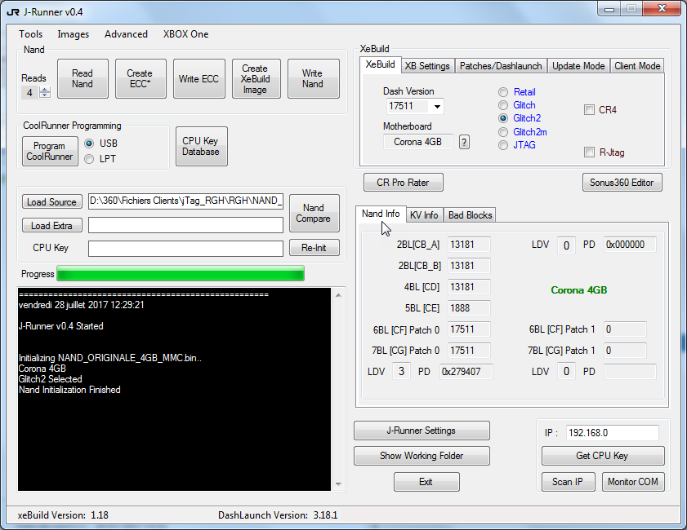Switch to the XB Settings tab

pos(427,66)
